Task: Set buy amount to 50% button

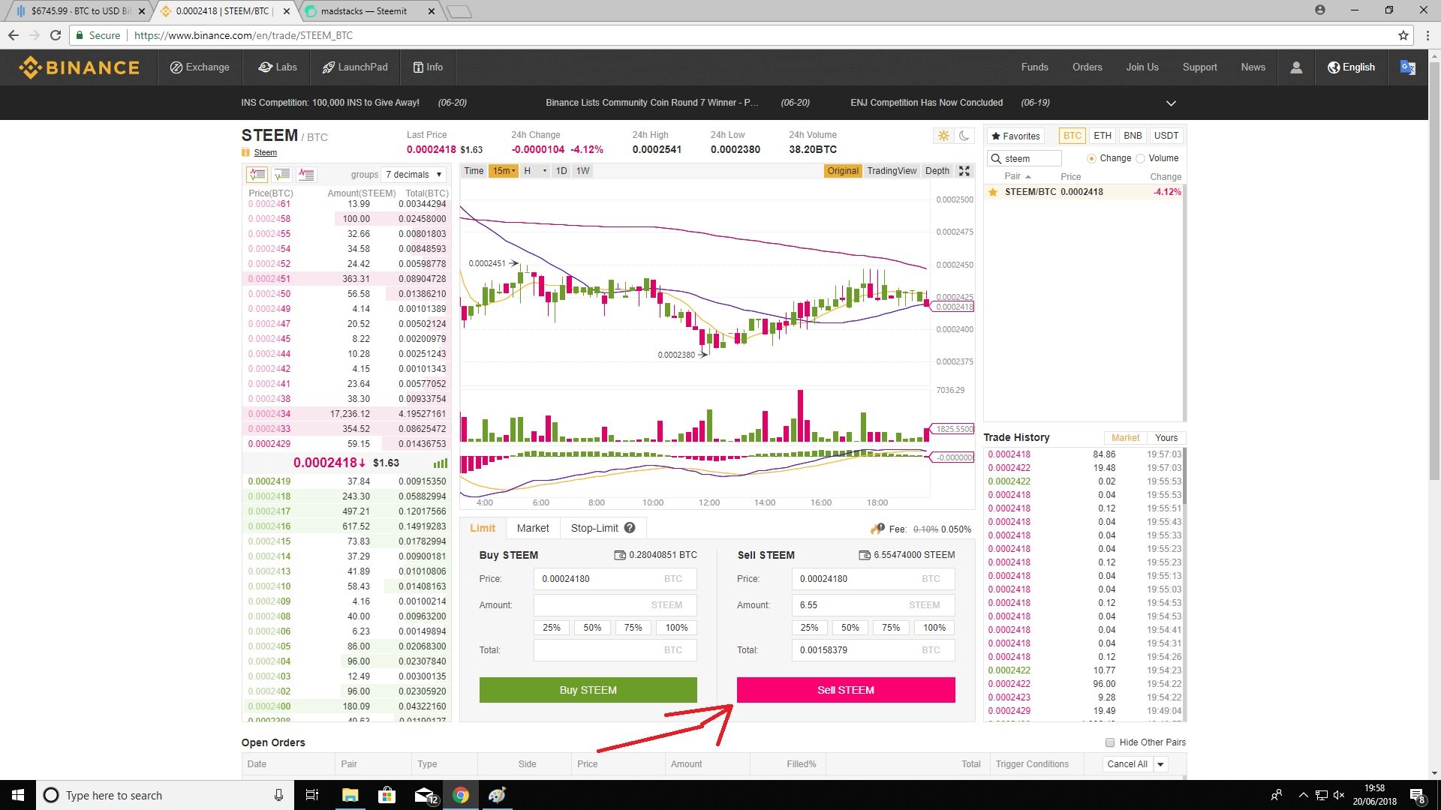Action: pyautogui.click(x=592, y=628)
